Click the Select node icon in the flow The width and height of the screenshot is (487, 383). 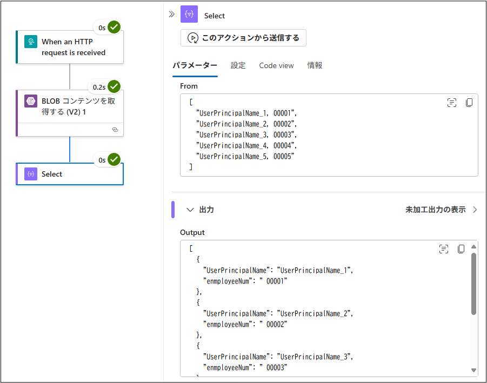click(x=31, y=174)
